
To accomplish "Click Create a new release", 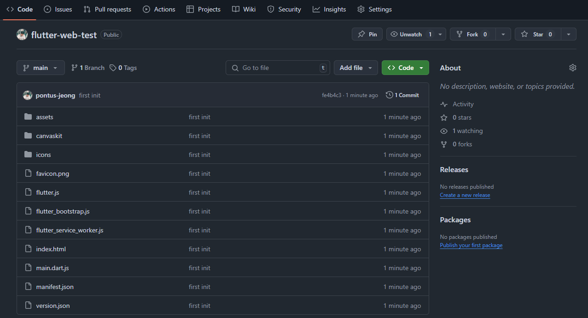I will tap(465, 195).
